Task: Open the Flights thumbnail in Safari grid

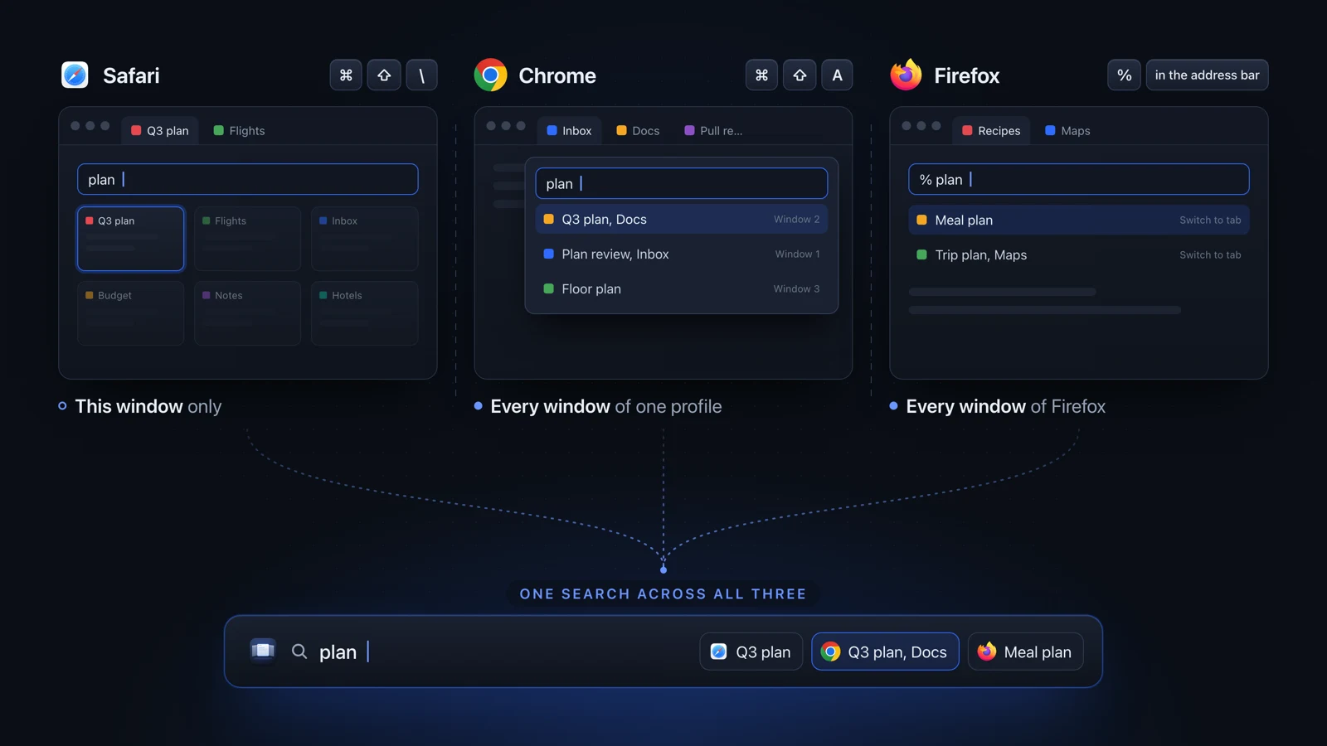Action: tap(247, 239)
